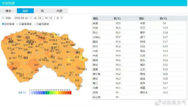Click the minute spinner arrows beside 15
The height and width of the screenshot is (107, 188).
[54, 18]
